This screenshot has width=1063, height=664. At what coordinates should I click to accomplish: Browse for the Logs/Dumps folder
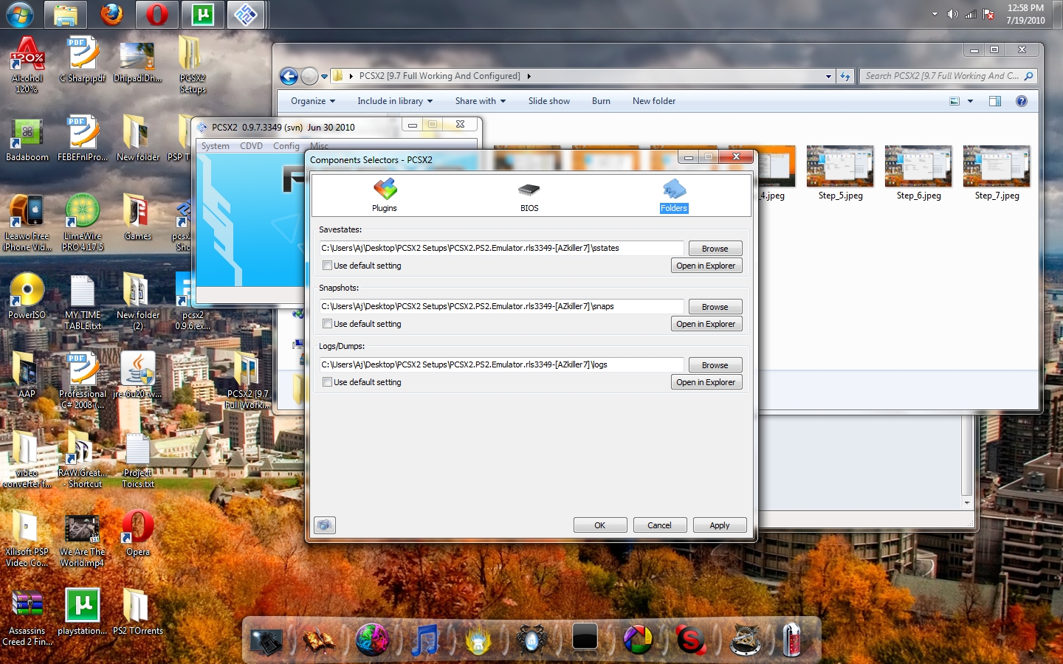click(x=715, y=365)
